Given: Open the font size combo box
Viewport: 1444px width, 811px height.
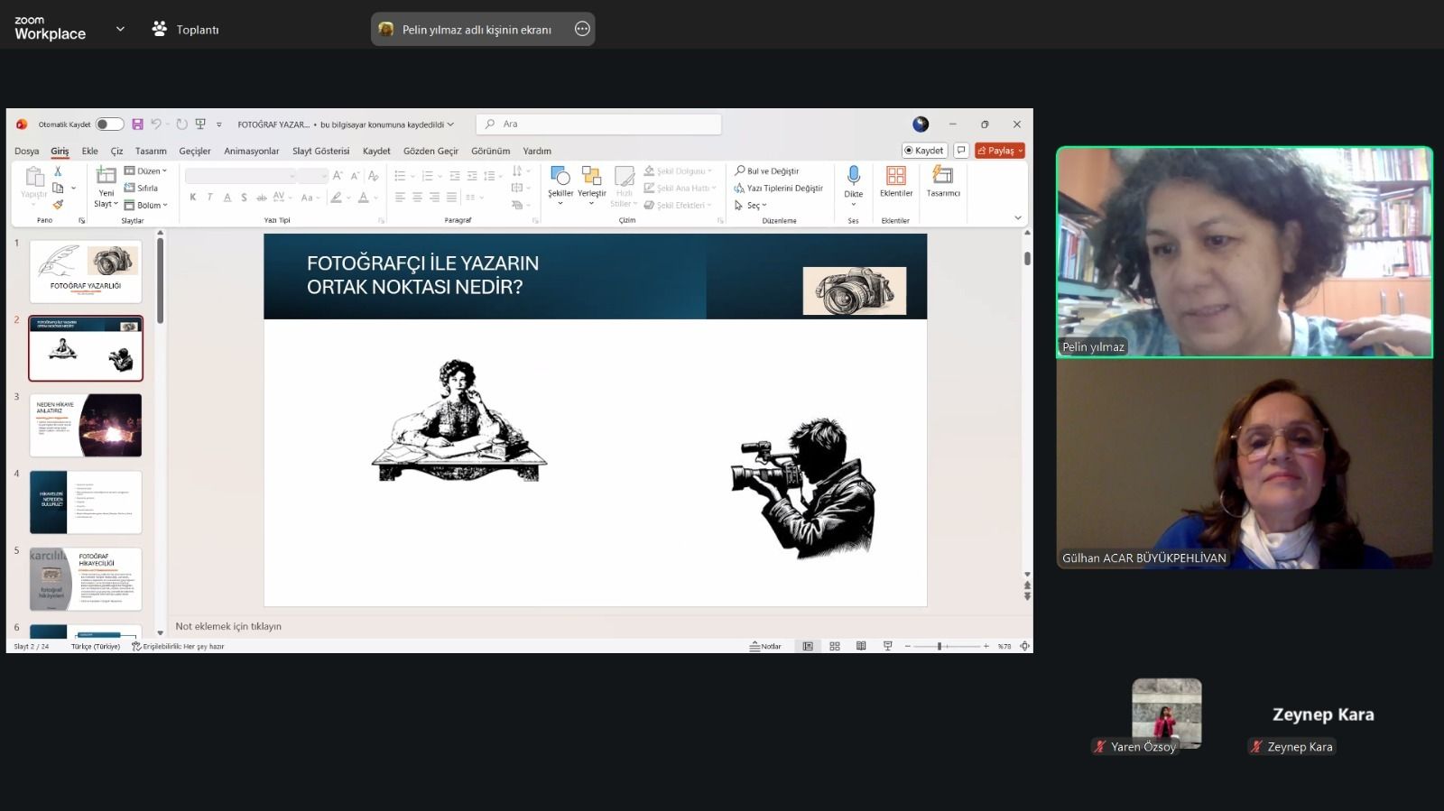Looking at the screenshot, I should pyautogui.click(x=312, y=175).
